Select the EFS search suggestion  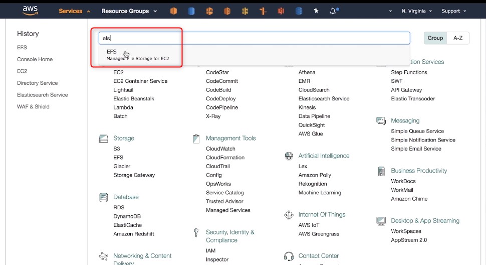pos(254,55)
